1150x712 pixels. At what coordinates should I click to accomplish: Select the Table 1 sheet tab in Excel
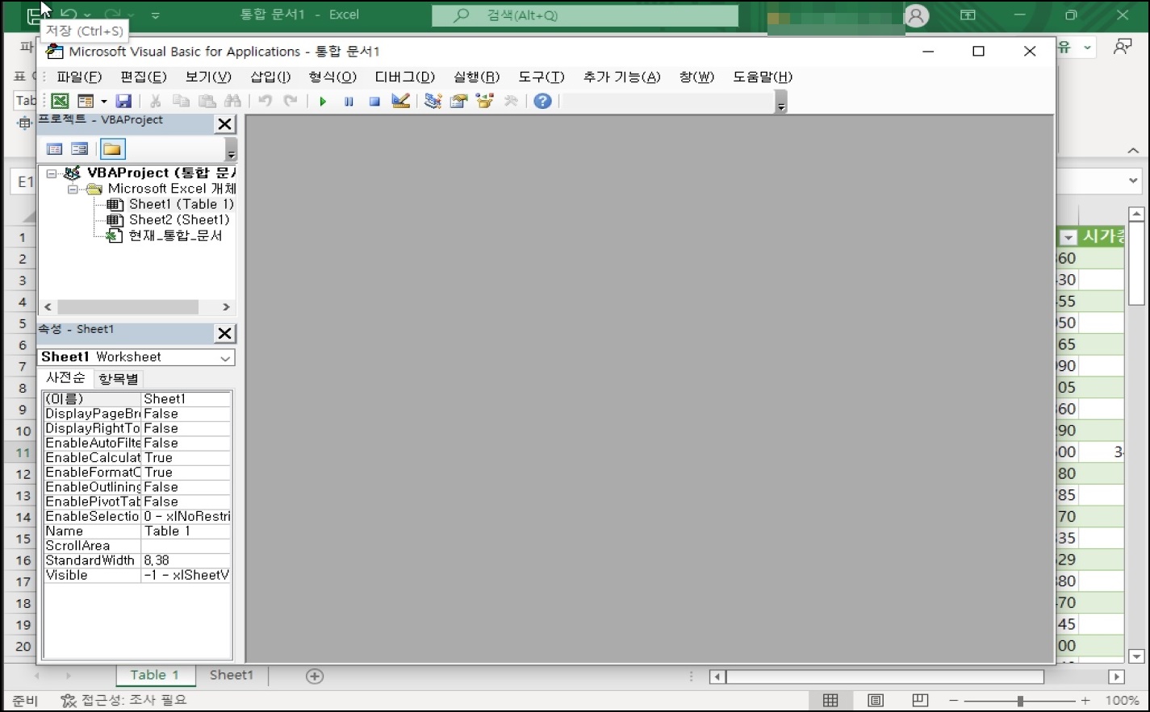(154, 675)
